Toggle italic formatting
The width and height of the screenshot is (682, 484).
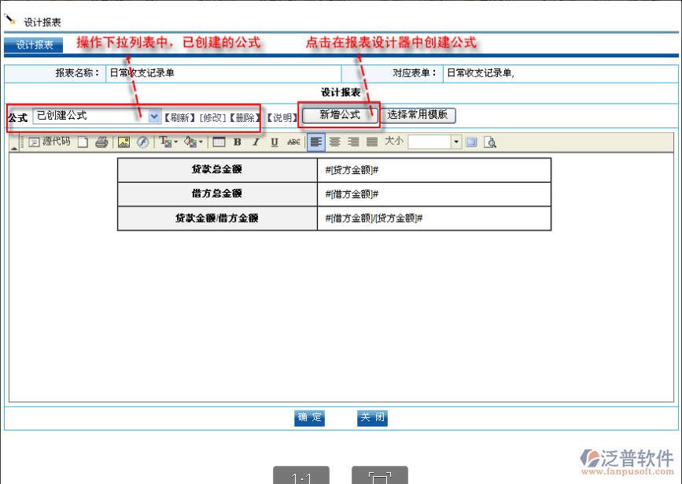(256, 142)
